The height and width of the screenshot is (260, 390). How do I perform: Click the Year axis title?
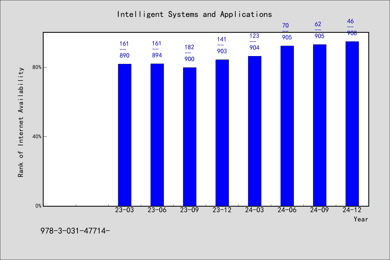361,219
